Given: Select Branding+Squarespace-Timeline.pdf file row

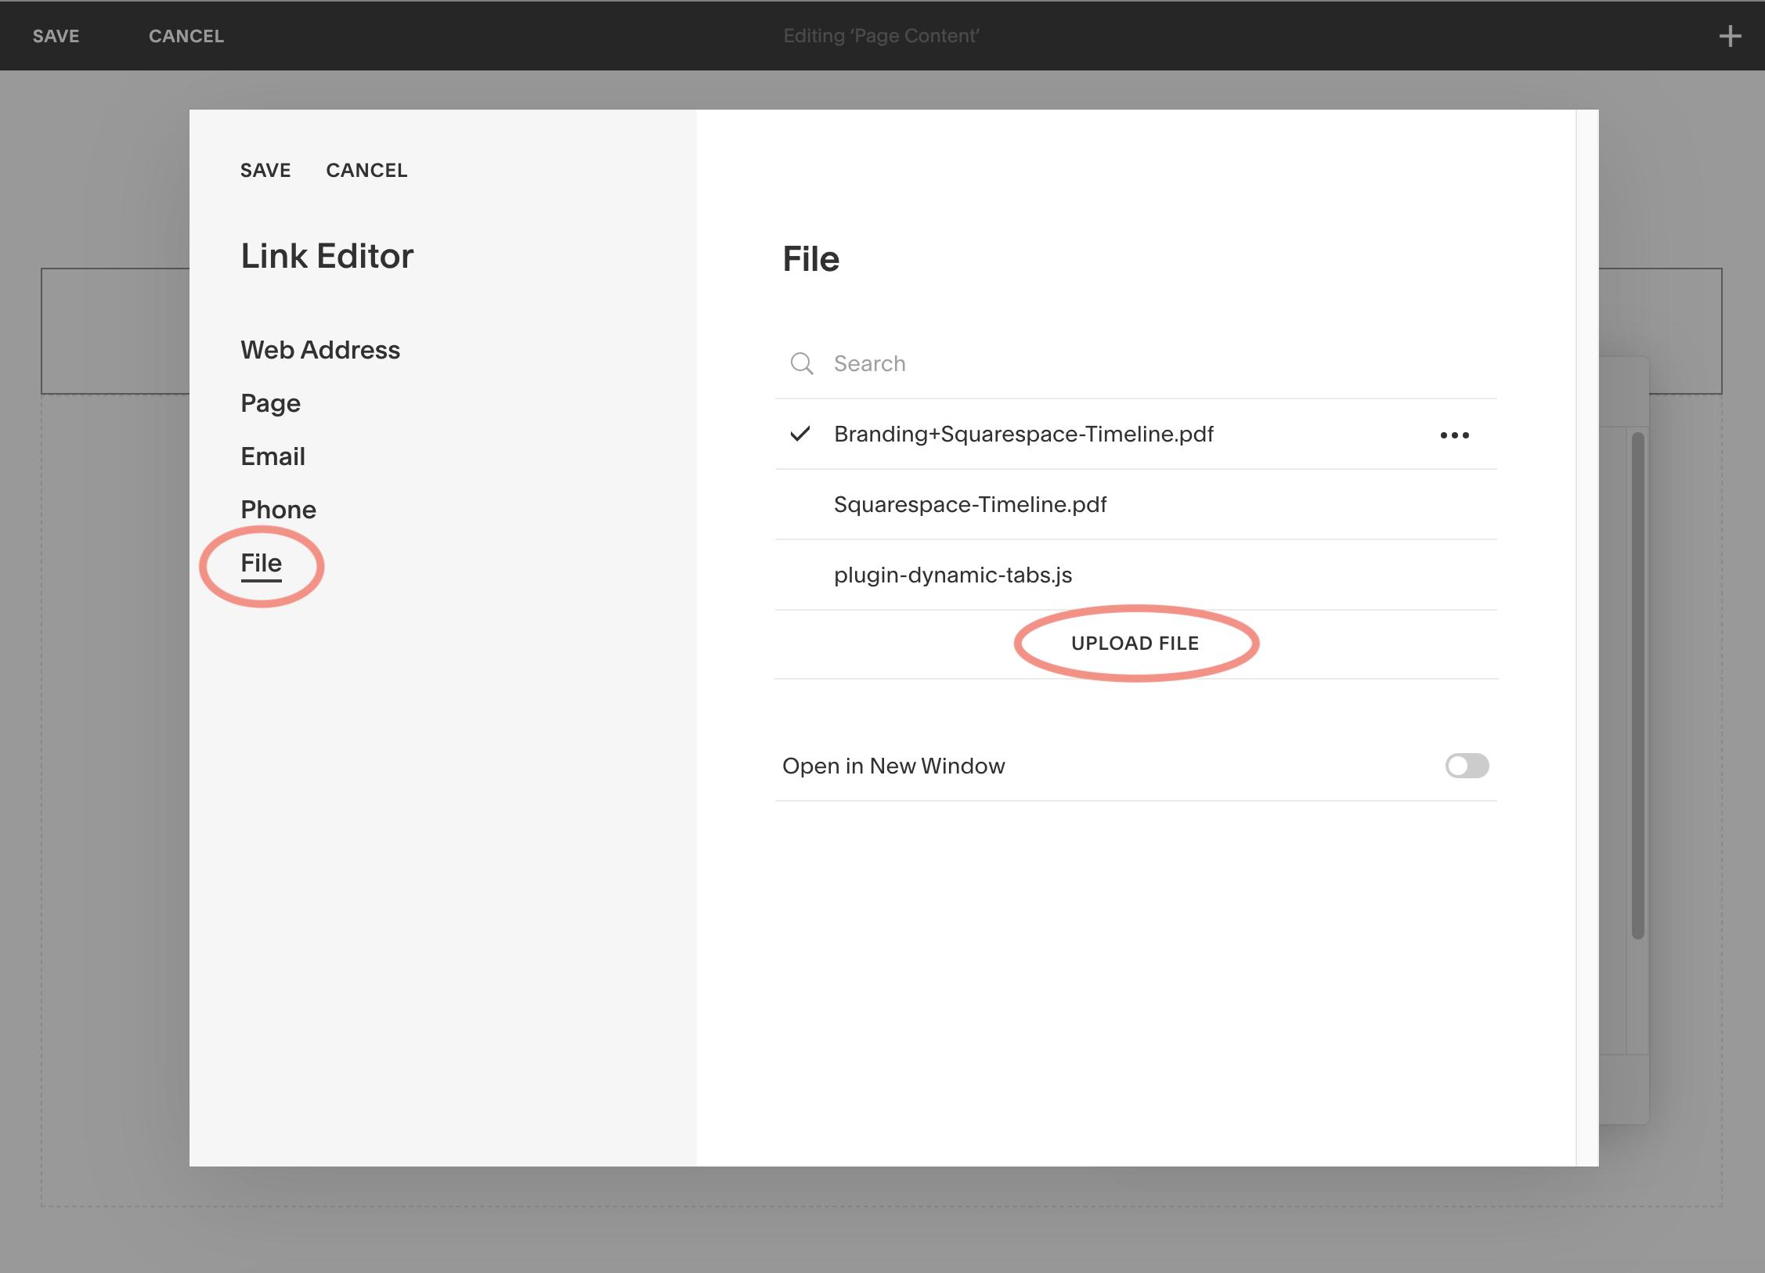Looking at the screenshot, I should point(1023,434).
